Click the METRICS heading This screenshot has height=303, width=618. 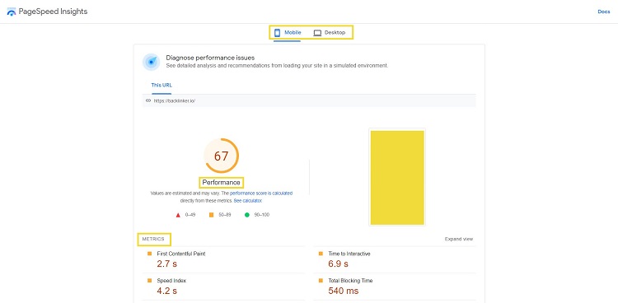pos(153,239)
